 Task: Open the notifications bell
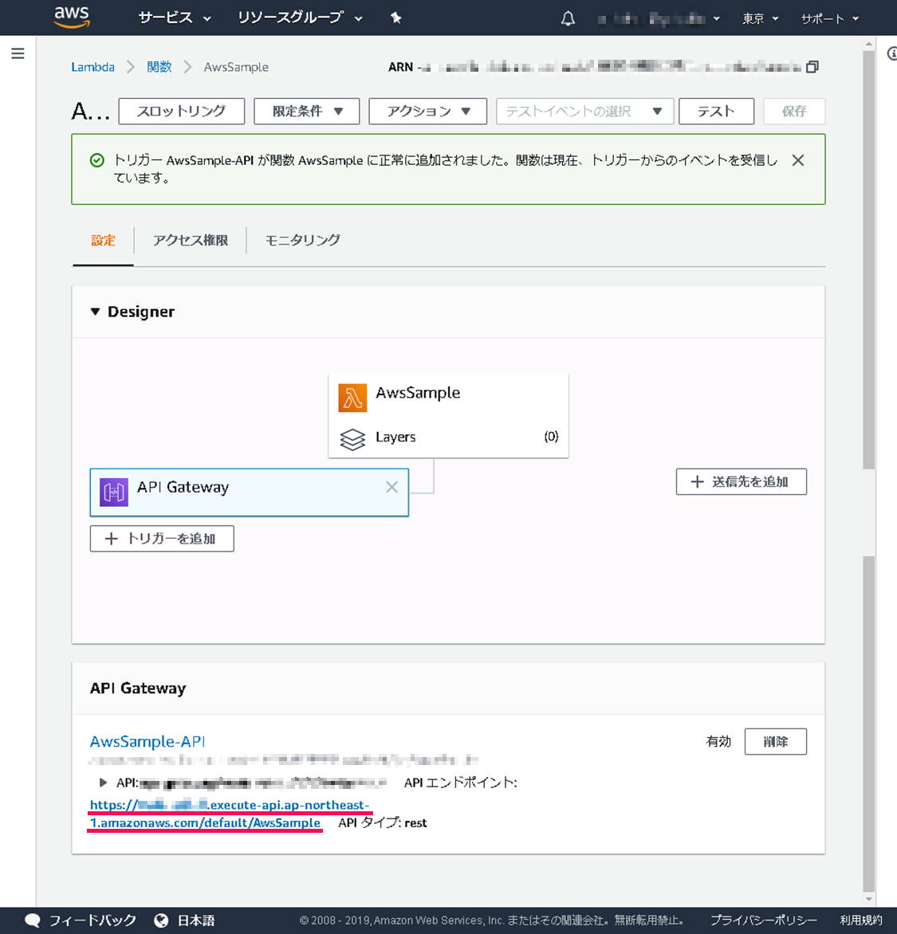[x=568, y=18]
